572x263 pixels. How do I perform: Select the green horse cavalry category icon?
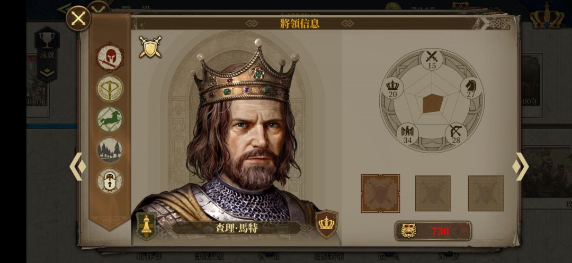click(110, 119)
